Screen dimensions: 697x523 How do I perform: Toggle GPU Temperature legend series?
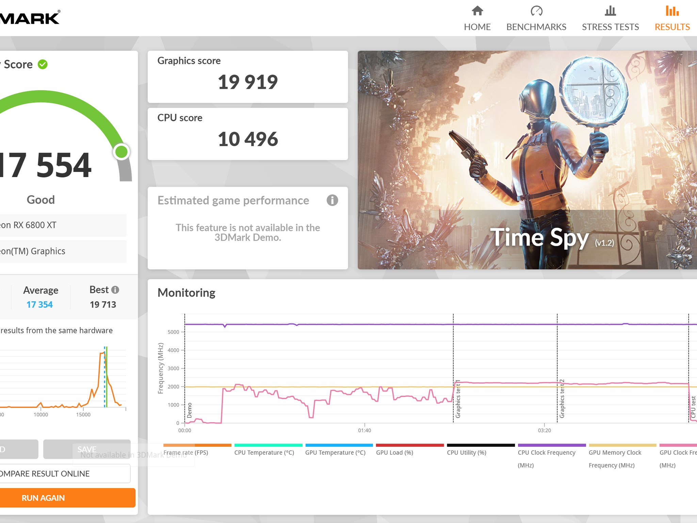pyautogui.click(x=335, y=453)
